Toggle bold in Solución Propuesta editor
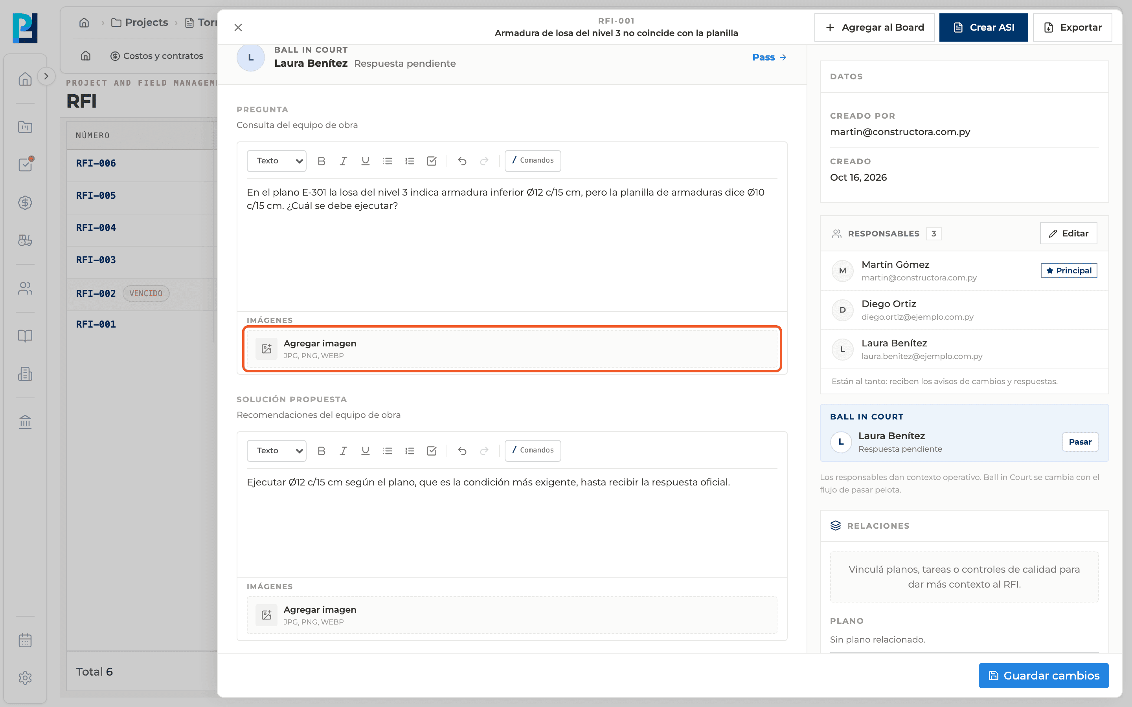1132x707 pixels. coord(322,451)
